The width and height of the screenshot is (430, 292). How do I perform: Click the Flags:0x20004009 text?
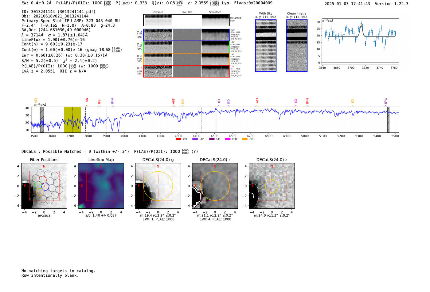tap(253, 3)
